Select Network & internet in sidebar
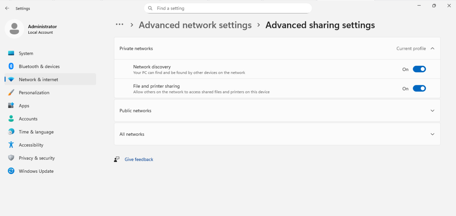Viewport: 456px width, 216px height. [x=50, y=80]
